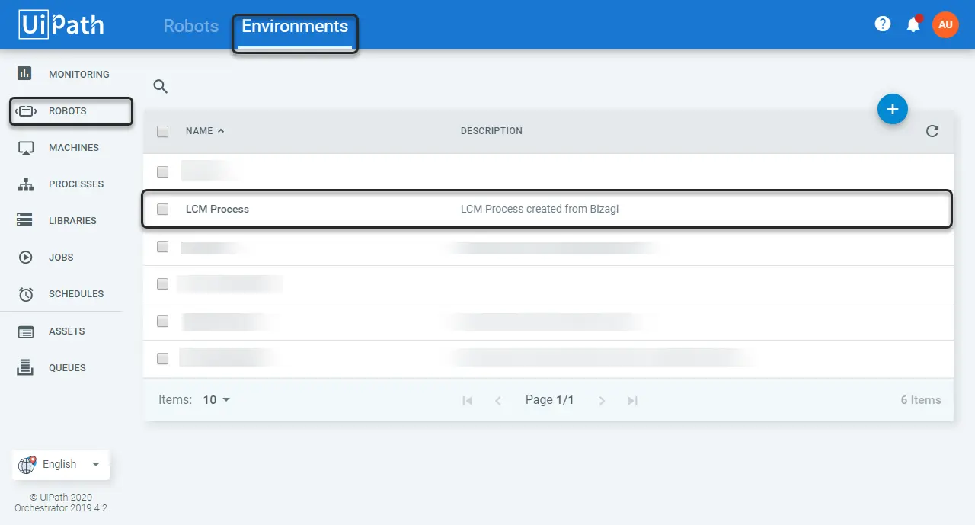Open the LCM Process environment row
975x525 pixels.
[x=547, y=209]
